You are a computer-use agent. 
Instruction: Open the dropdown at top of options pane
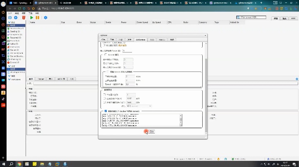[x=118, y=43]
